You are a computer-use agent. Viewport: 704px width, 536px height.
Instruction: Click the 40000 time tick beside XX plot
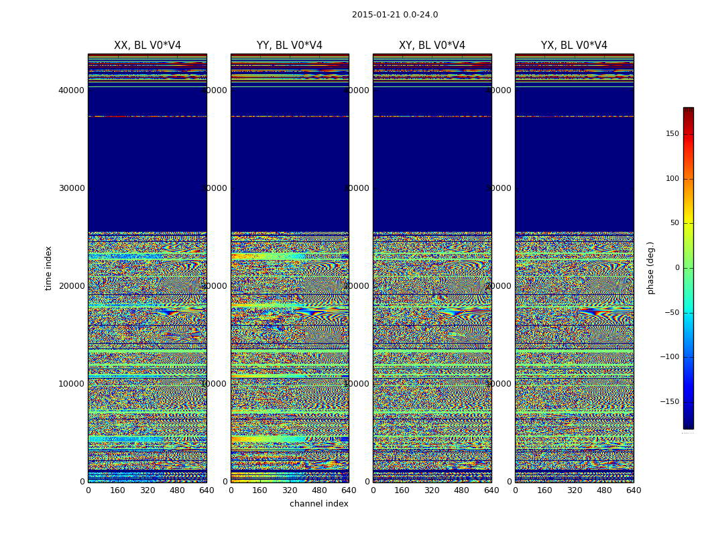71,90
